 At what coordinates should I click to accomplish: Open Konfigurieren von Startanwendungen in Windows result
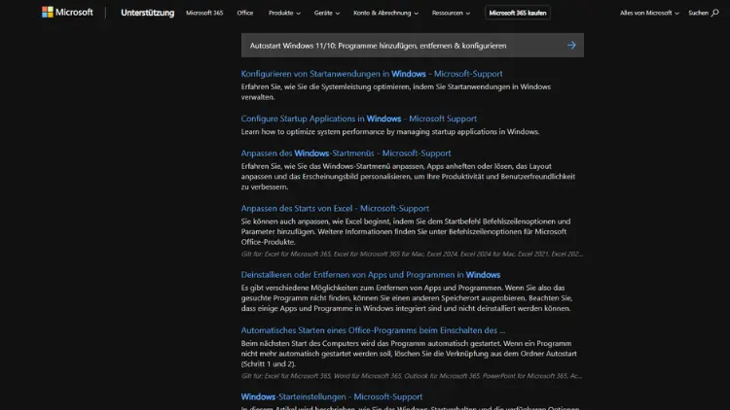pos(372,74)
